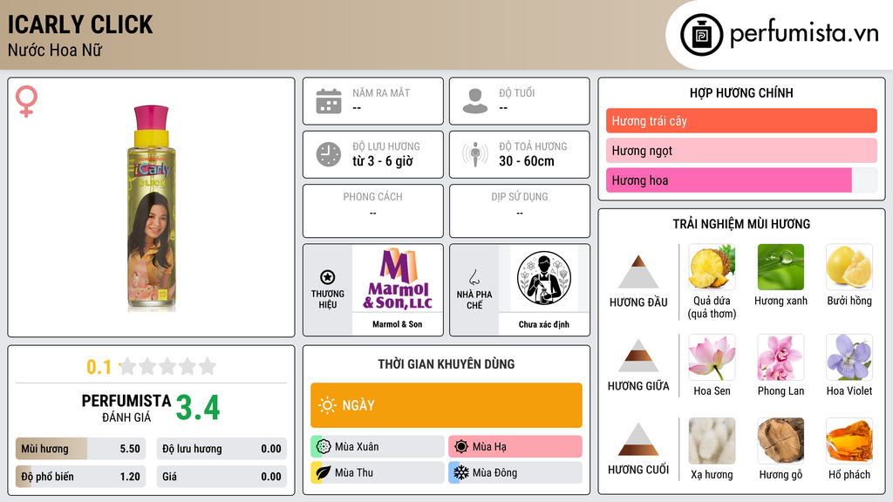Click the Hương hoa accord bar
Screen dimensions: 893x502
tap(741, 180)
